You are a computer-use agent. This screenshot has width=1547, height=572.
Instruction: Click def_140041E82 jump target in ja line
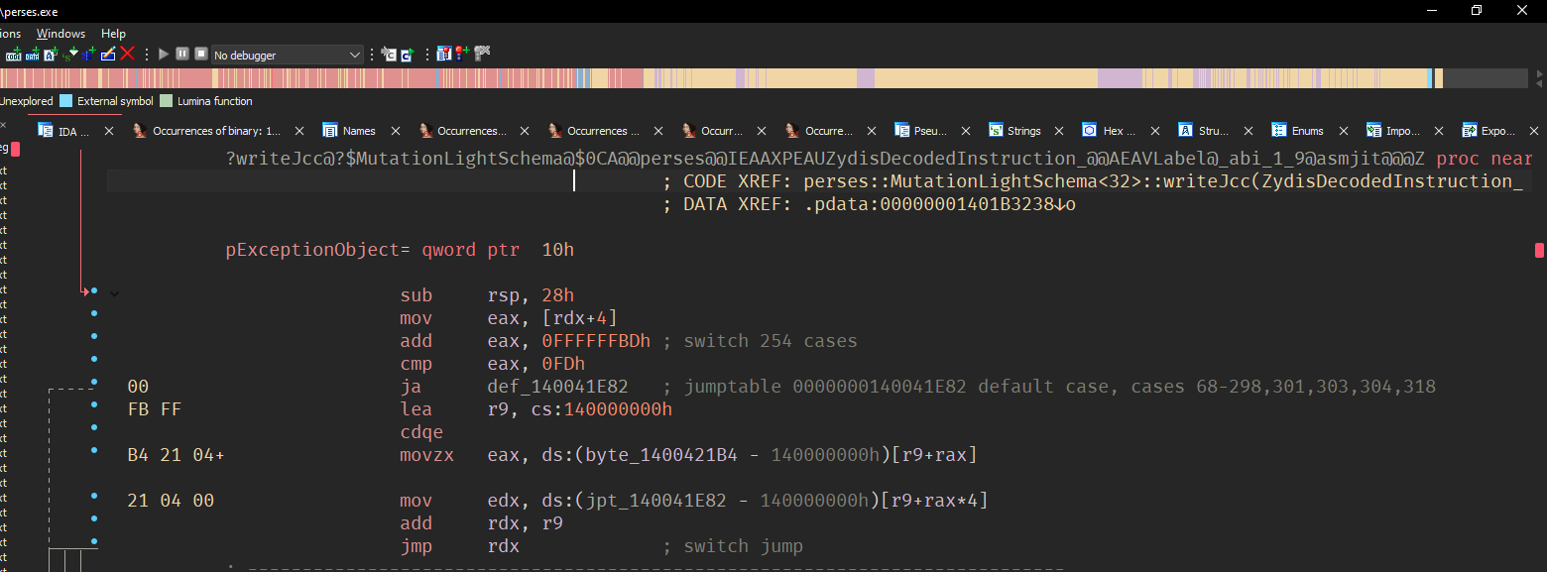[x=544, y=387]
